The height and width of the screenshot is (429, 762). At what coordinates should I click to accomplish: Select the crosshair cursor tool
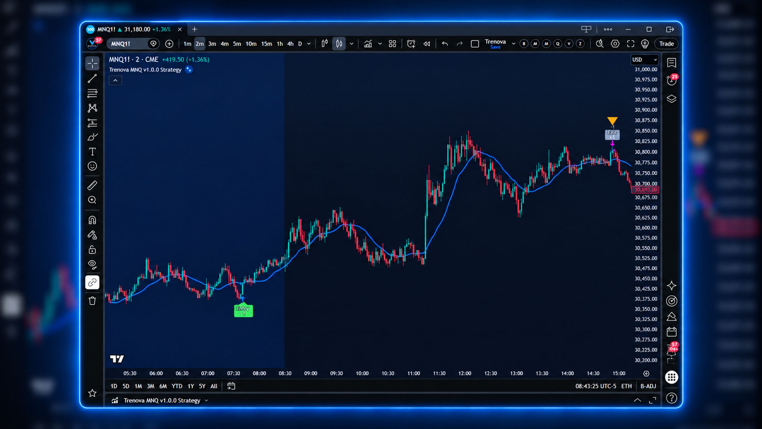pos(92,63)
